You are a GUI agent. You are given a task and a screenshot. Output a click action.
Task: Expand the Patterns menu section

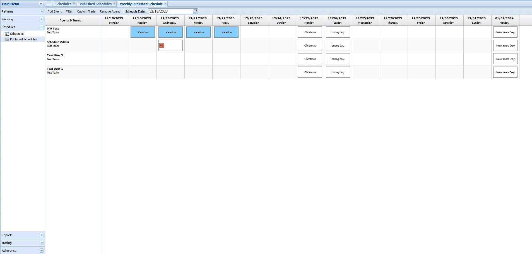point(42,11)
